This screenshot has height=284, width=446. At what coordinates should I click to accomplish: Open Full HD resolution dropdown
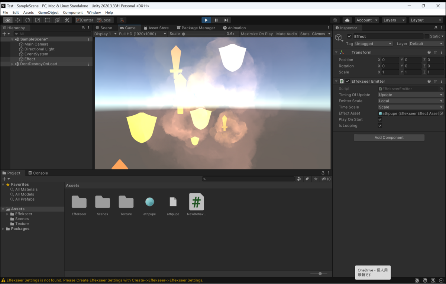143,34
